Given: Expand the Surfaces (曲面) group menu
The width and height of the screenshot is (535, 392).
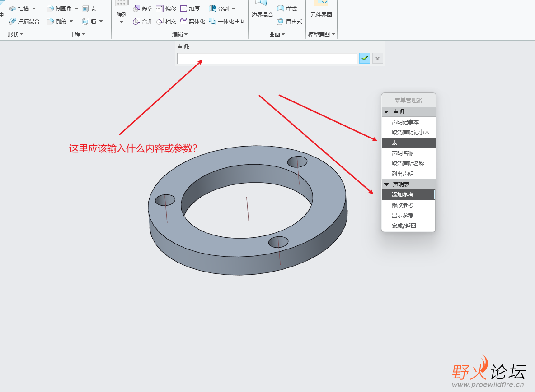Looking at the screenshot, I should pos(277,34).
